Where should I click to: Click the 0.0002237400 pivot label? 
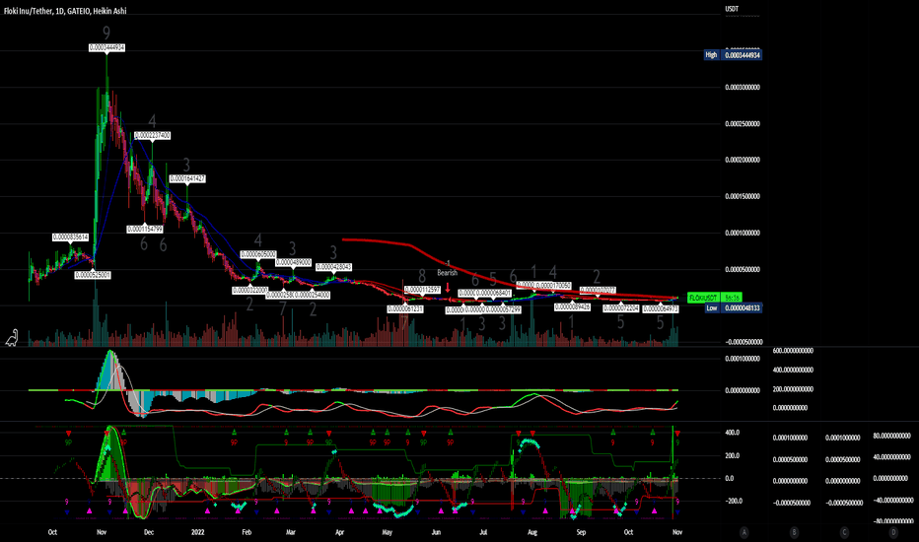click(153, 135)
